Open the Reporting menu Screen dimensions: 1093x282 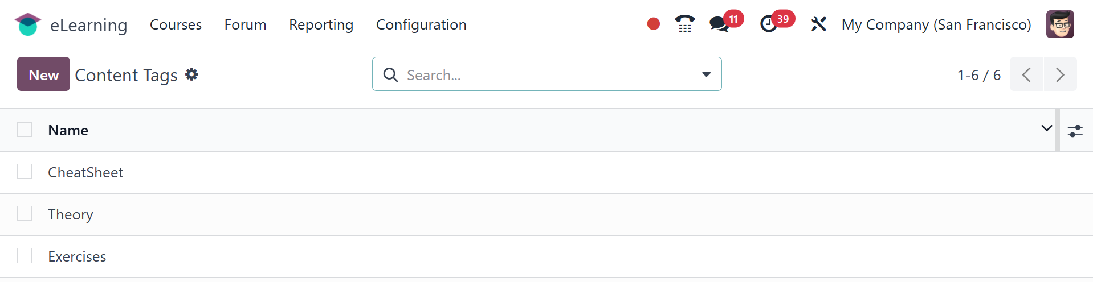click(321, 24)
